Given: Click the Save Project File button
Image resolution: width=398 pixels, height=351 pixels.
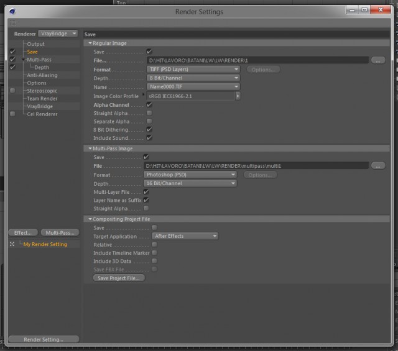Looking at the screenshot, I should pyautogui.click(x=119, y=278).
